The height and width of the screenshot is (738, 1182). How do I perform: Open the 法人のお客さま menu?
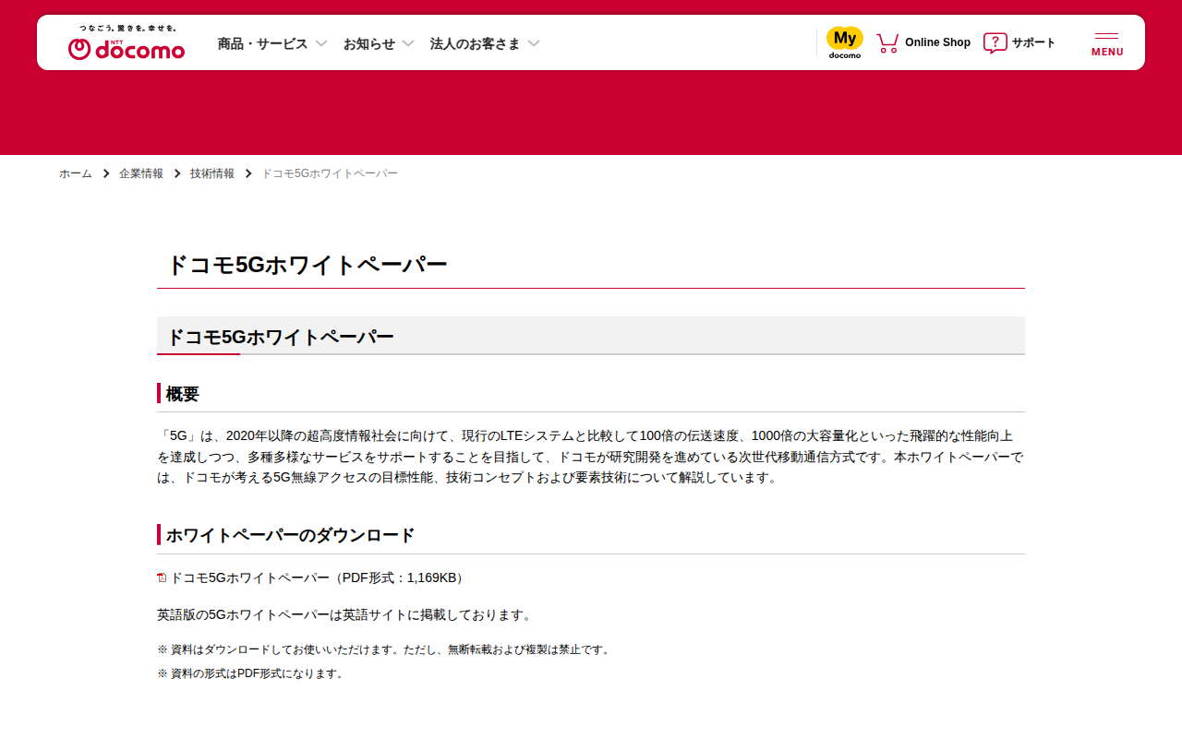[476, 43]
